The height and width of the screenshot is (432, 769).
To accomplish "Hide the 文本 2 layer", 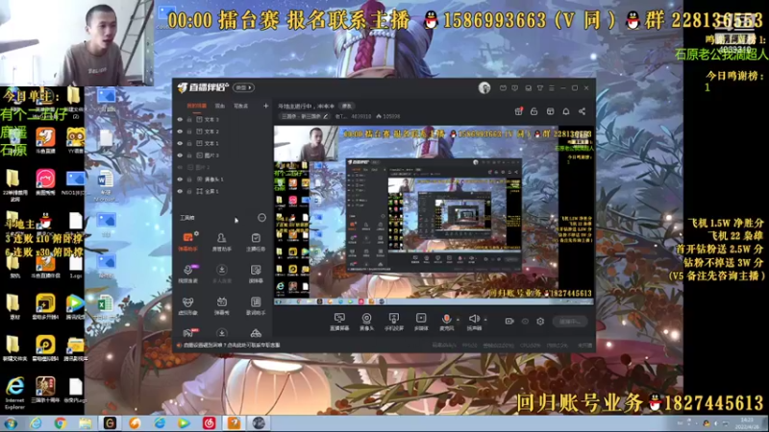I will pos(180,132).
